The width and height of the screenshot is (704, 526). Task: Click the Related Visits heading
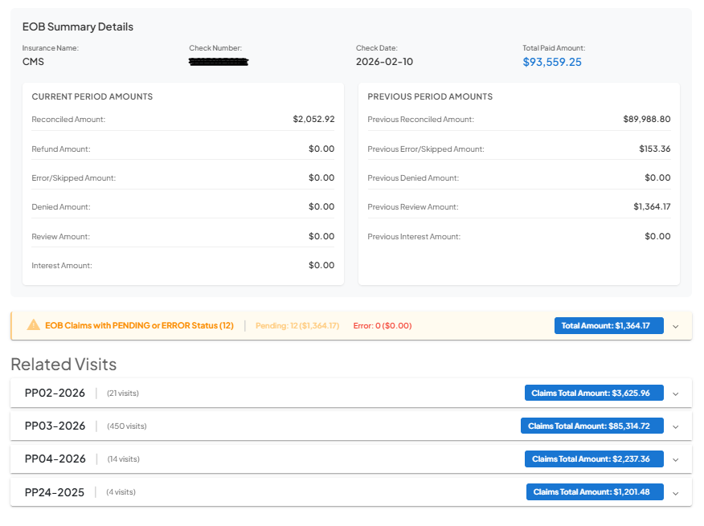click(63, 364)
